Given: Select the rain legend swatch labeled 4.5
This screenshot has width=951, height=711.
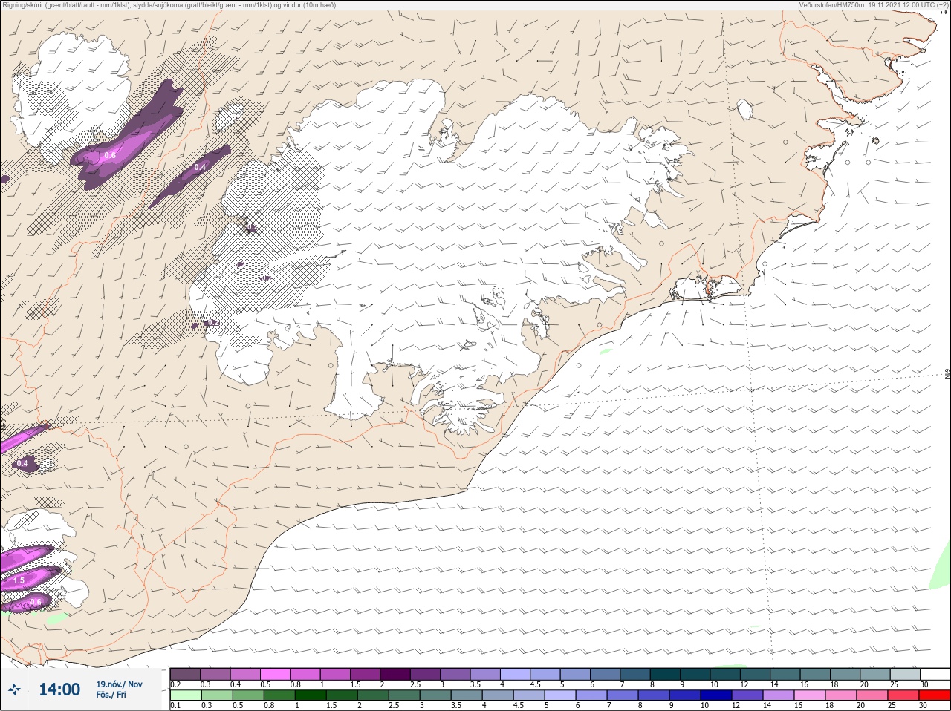Looking at the screenshot, I should point(529,695).
